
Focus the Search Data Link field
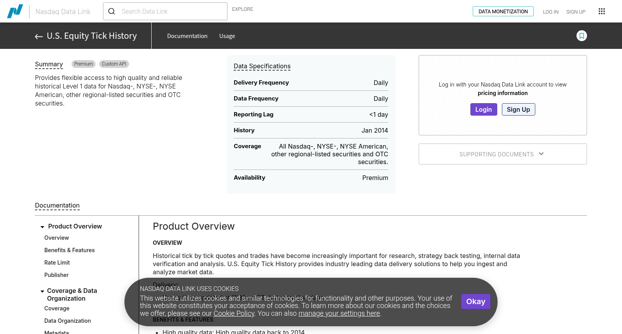click(165, 11)
